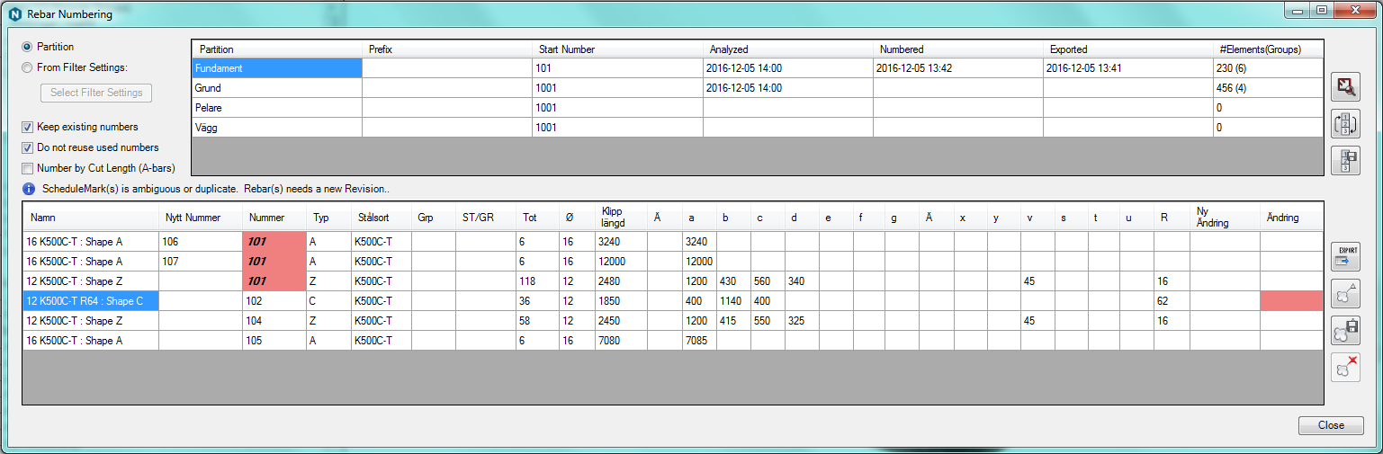Click the Prefix column header
This screenshot has width=1383, height=454.
tap(447, 49)
